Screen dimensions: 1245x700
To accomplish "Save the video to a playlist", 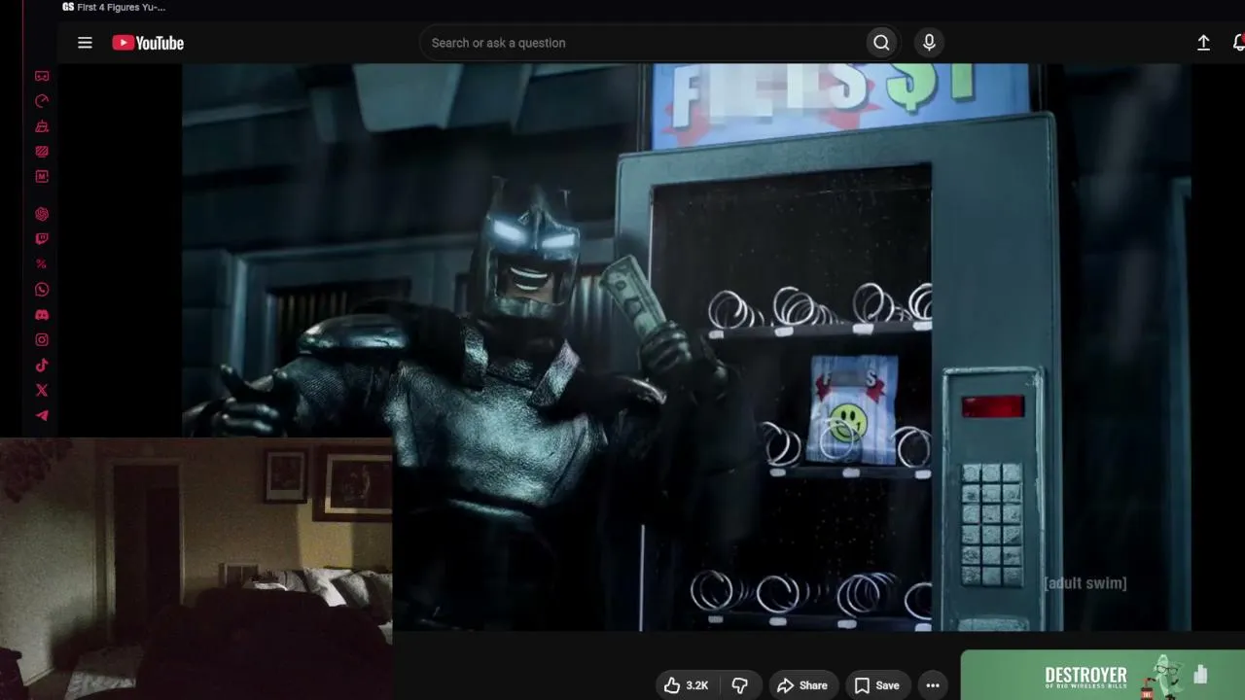I will [876, 685].
